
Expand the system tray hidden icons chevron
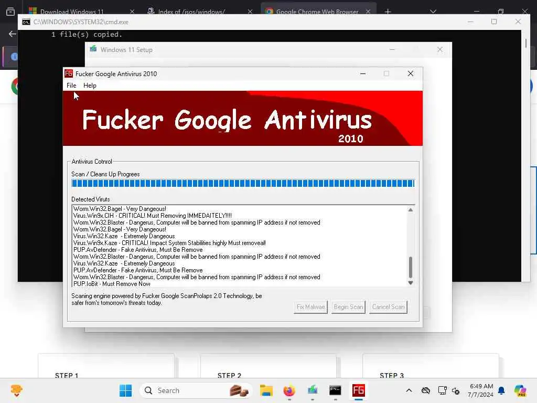(409, 390)
